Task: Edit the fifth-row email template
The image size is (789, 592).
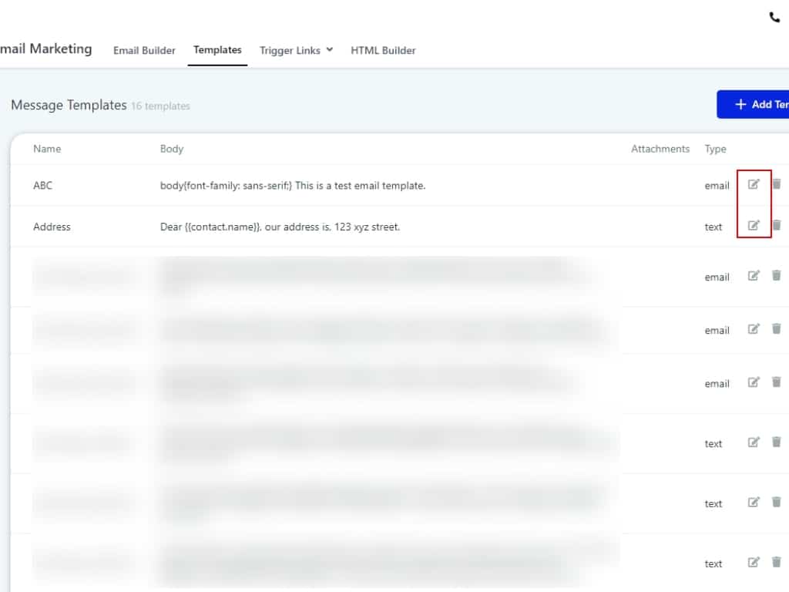Action: [754, 382]
